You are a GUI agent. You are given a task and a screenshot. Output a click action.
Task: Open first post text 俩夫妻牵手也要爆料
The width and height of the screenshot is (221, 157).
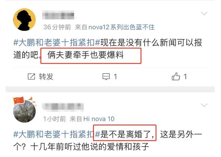tap(86, 55)
